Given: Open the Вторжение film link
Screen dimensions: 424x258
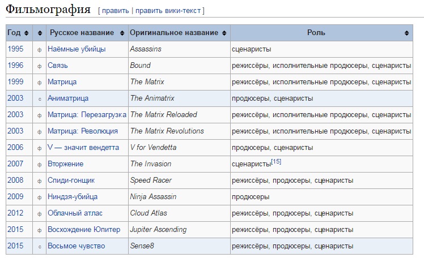Looking at the screenshot, I should pos(65,164).
